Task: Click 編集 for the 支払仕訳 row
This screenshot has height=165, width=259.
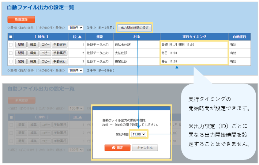Action: [33, 53]
